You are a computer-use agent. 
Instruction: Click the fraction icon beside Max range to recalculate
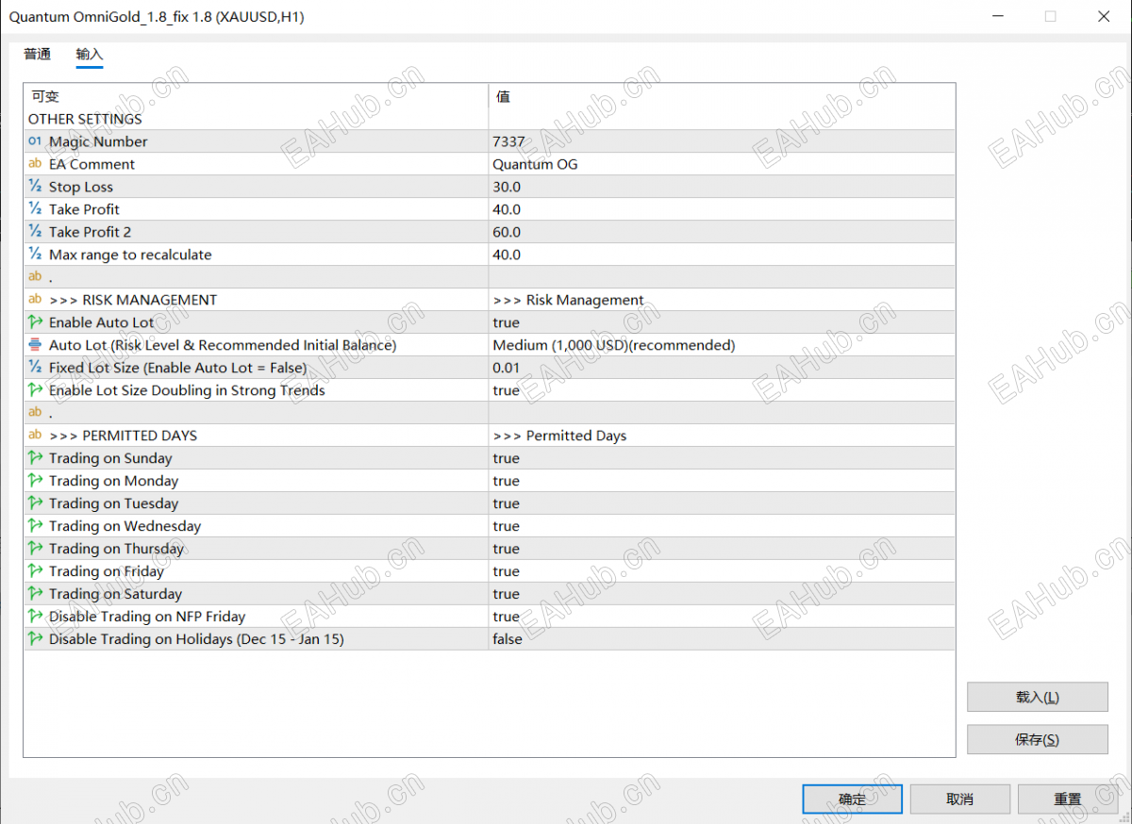tap(35, 255)
